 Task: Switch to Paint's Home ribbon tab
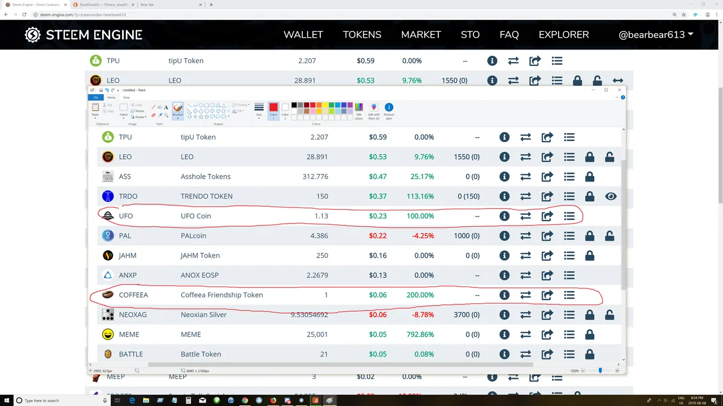[x=111, y=97]
